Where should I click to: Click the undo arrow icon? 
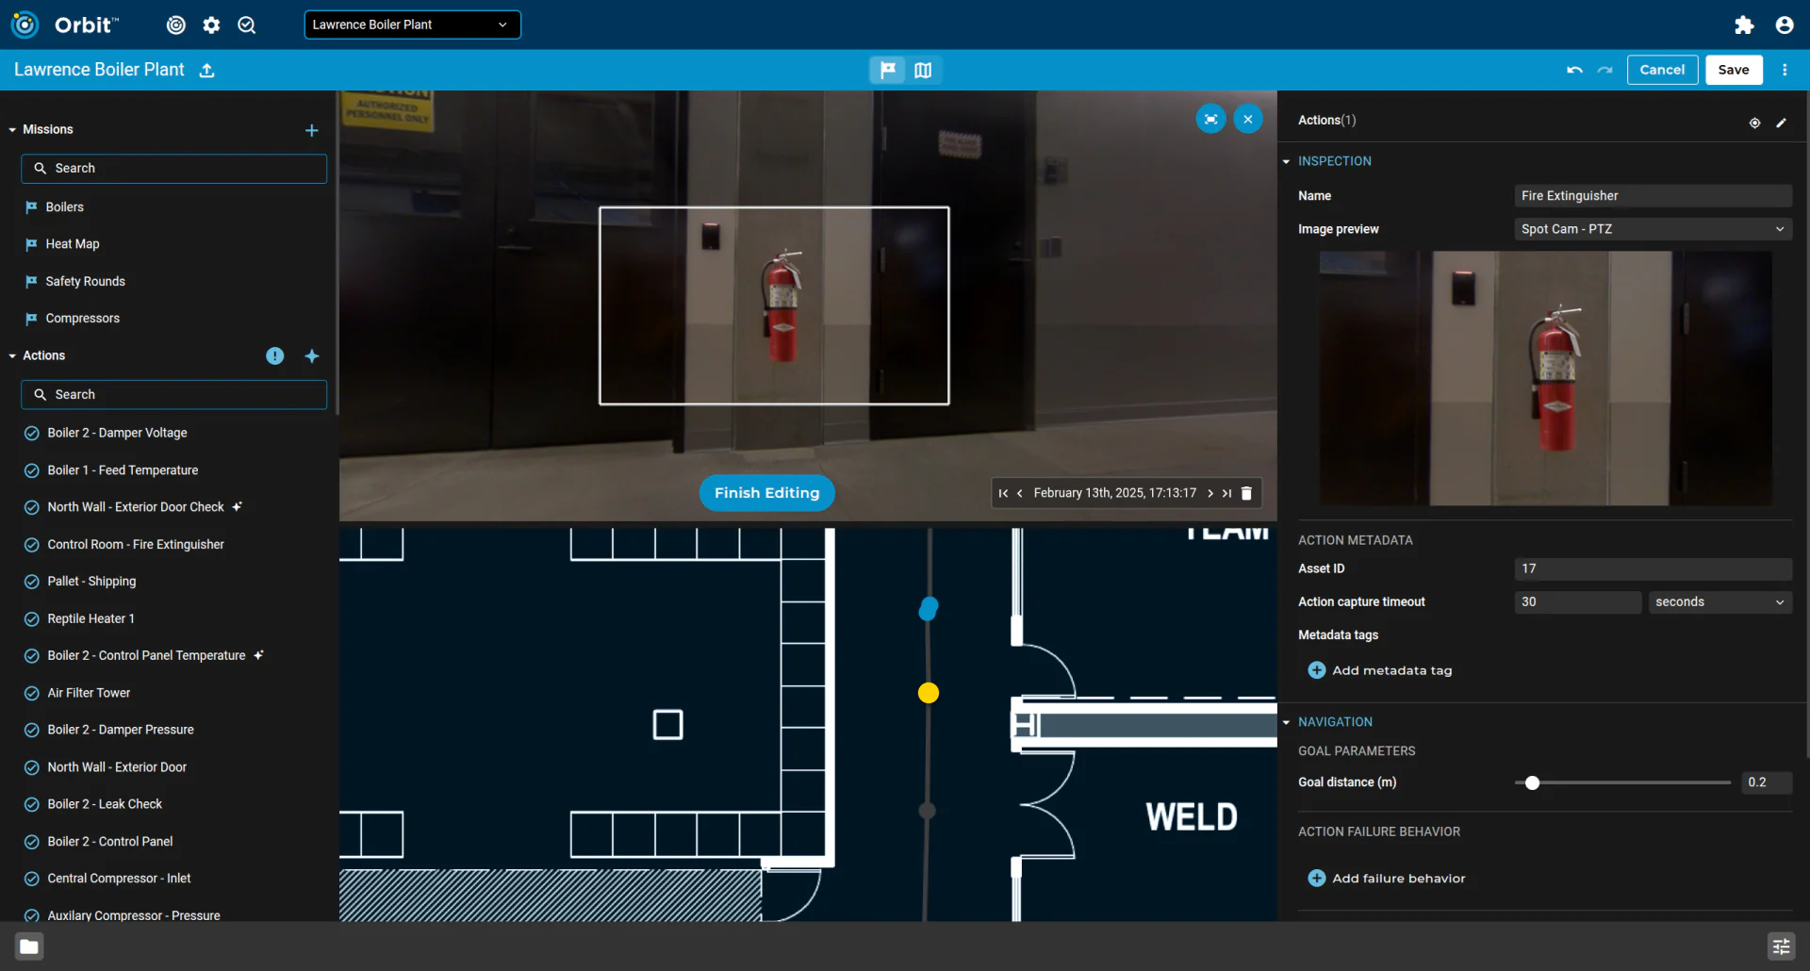click(1574, 71)
